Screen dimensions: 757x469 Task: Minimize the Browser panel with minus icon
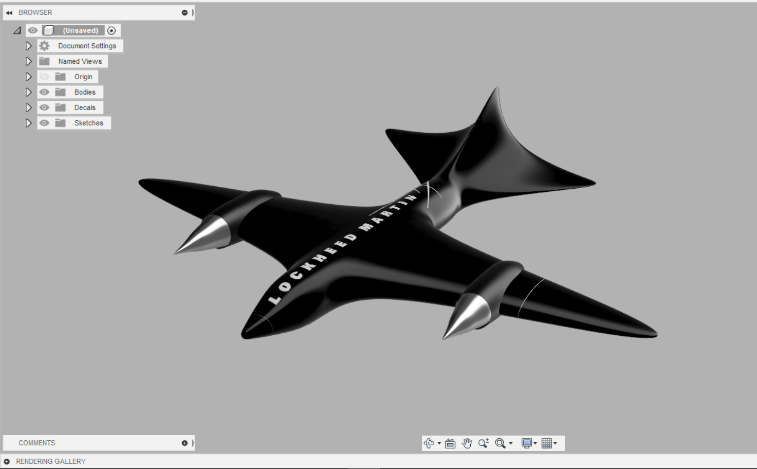(x=184, y=12)
